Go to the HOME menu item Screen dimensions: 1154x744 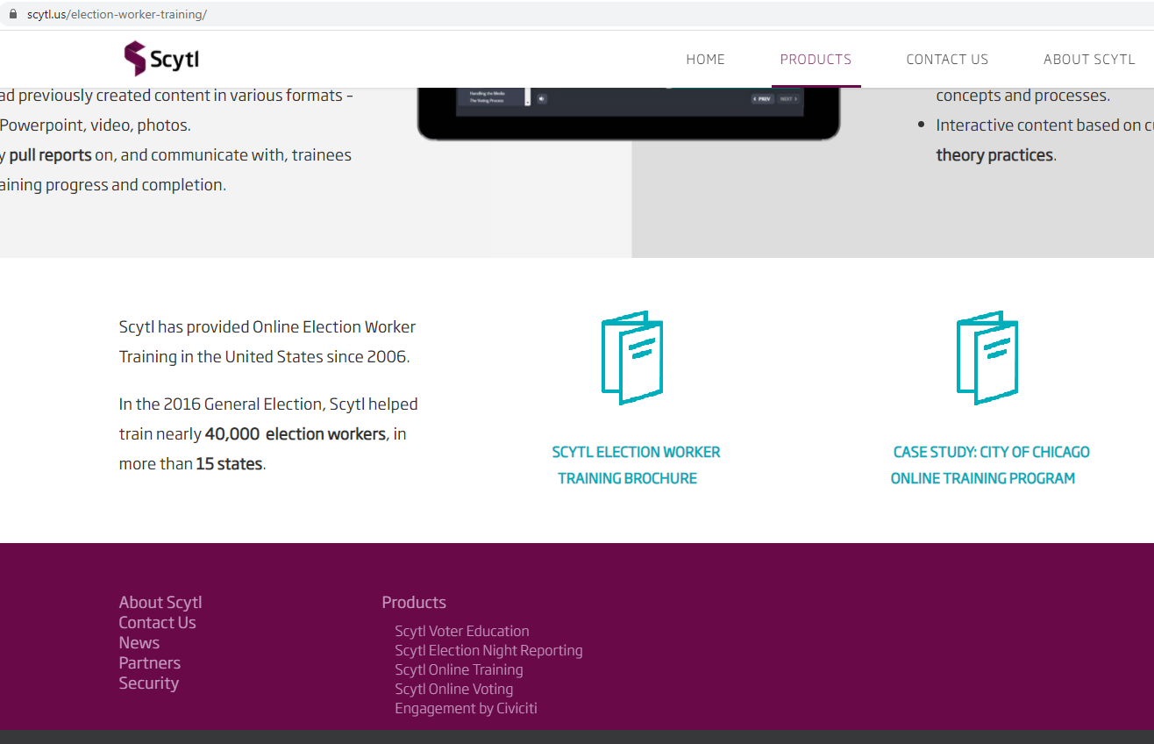coord(705,60)
